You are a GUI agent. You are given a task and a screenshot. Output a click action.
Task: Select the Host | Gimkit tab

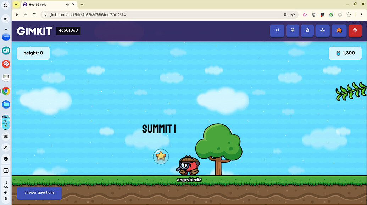[x=43, y=5]
